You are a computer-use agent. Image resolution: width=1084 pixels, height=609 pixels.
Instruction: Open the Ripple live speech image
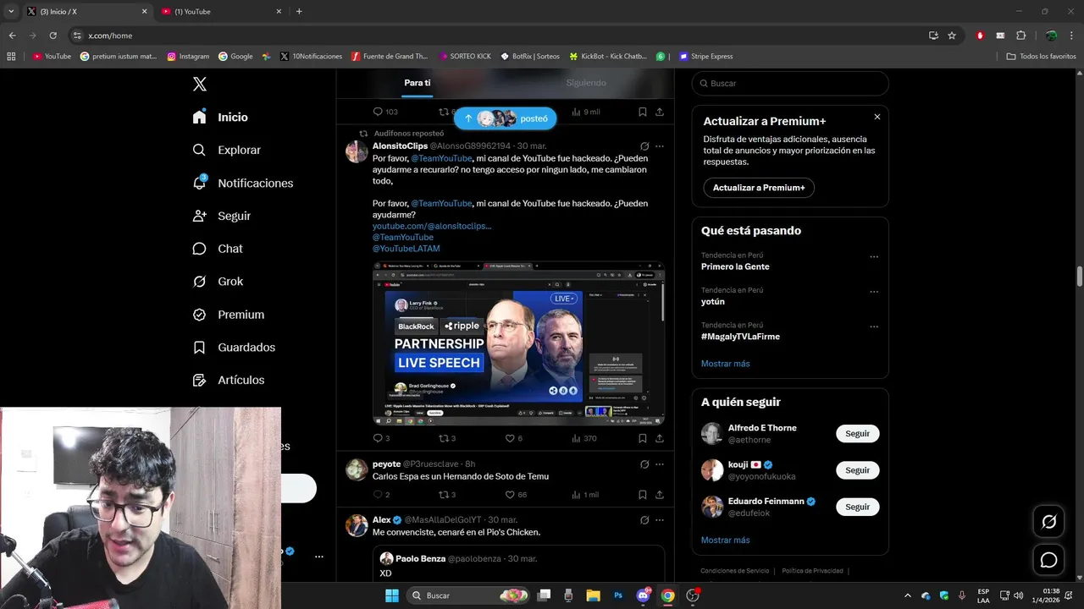[518, 343]
